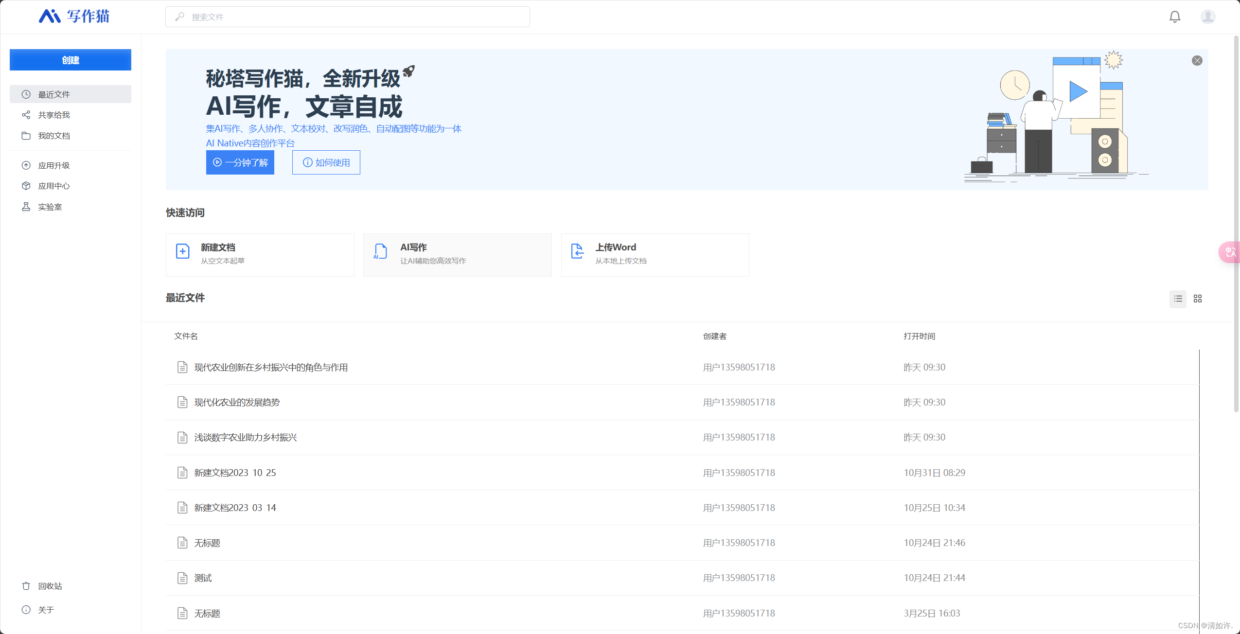Click the AI写作 document icon
The width and height of the screenshot is (1240, 634).
(x=380, y=251)
